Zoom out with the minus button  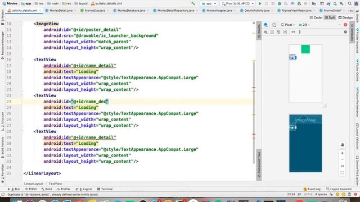[x=342, y=159]
